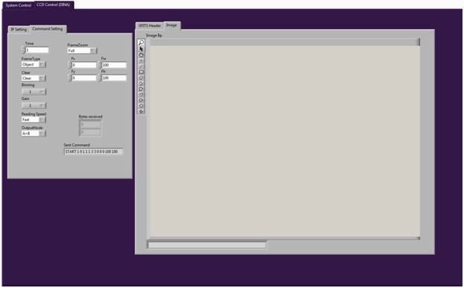
Task: Open the Reading Speed dropdown
Action: (34, 119)
